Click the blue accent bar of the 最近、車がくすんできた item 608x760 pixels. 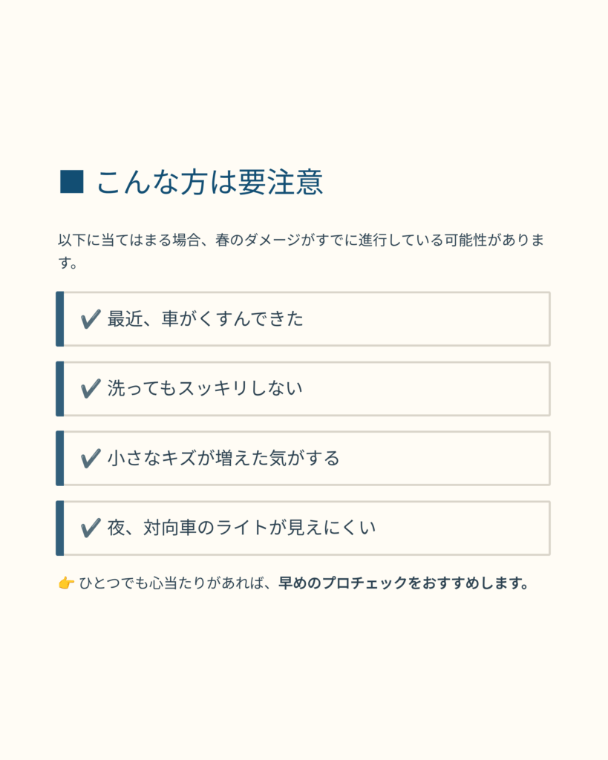click(59, 319)
